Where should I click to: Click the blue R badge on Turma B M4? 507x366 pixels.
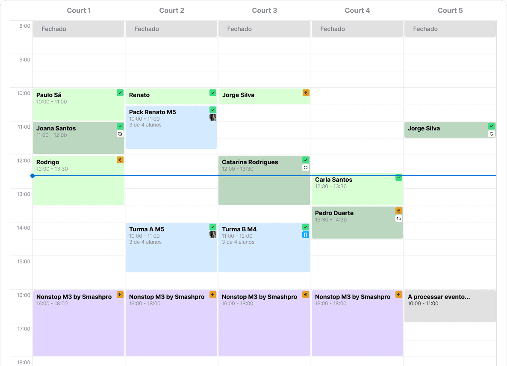tap(306, 235)
